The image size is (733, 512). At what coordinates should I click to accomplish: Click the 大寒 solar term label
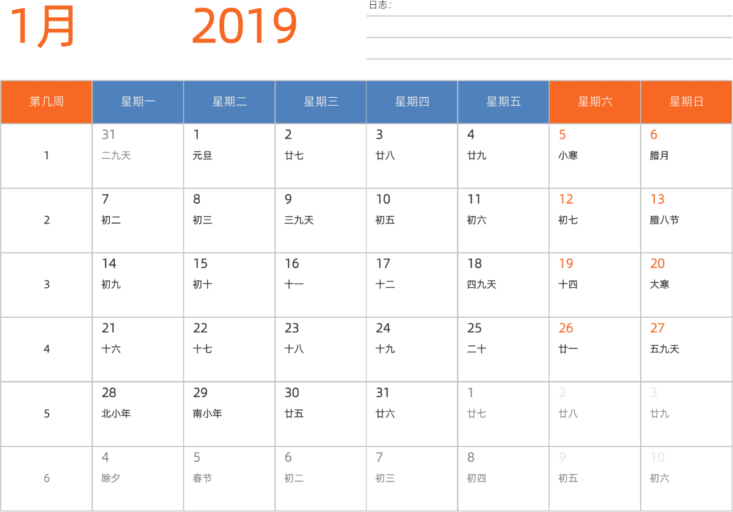coord(660,285)
